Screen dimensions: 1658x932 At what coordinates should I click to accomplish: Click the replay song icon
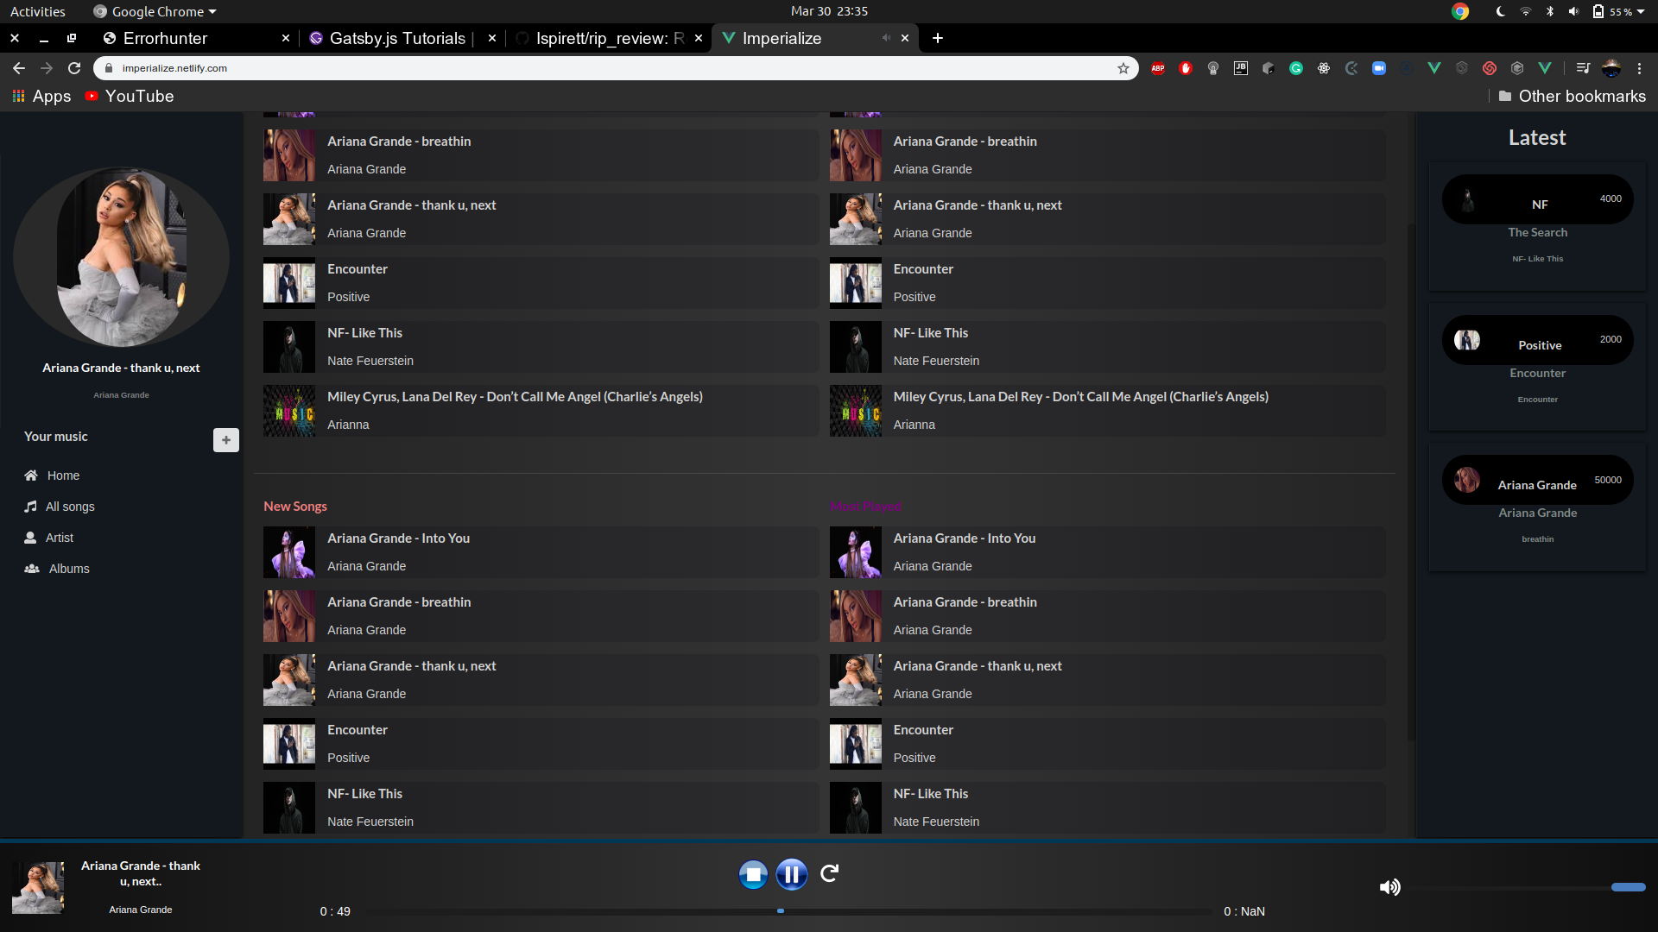(x=829, y=873)
